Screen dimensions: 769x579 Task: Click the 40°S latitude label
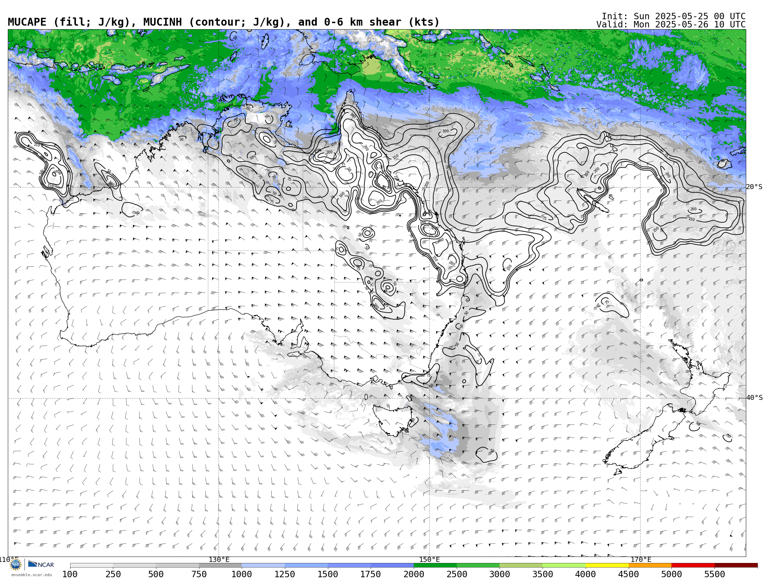754,398
